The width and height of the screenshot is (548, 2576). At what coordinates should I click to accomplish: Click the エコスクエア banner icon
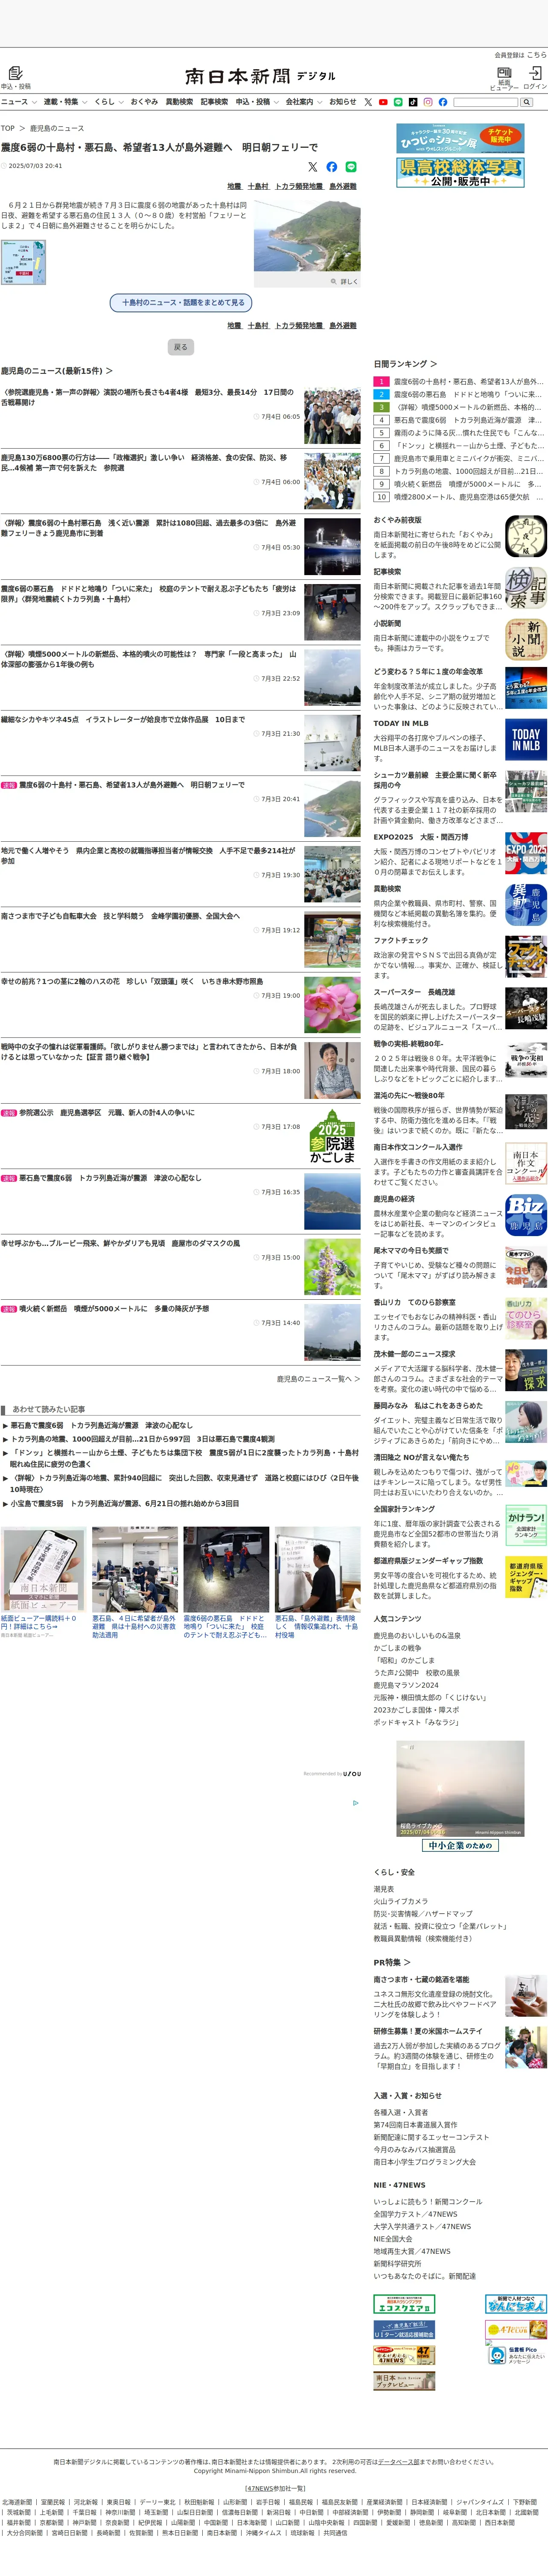[x=404, y=2304]
